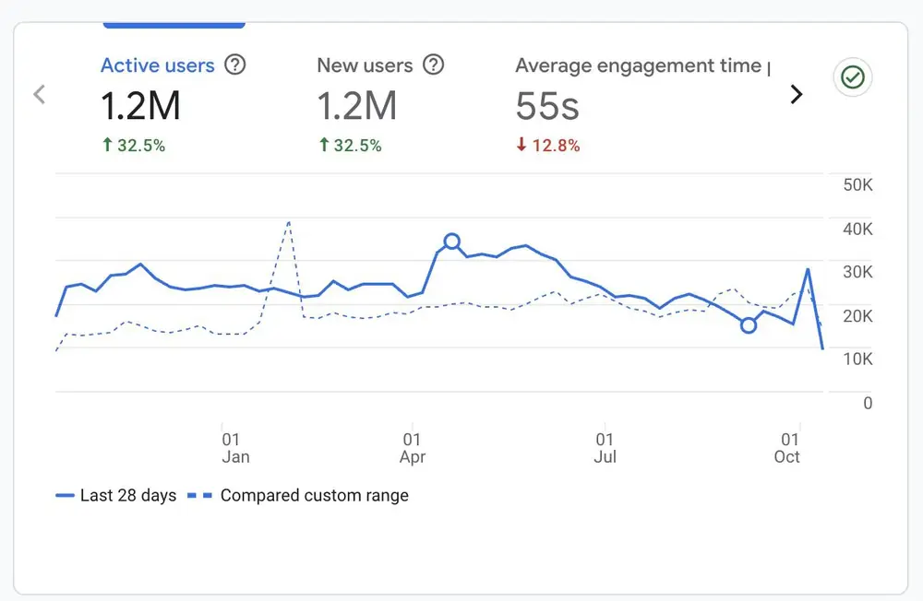Open help for New users metric
The height and width of the screenshot is (601, 923).
point(433,65)
